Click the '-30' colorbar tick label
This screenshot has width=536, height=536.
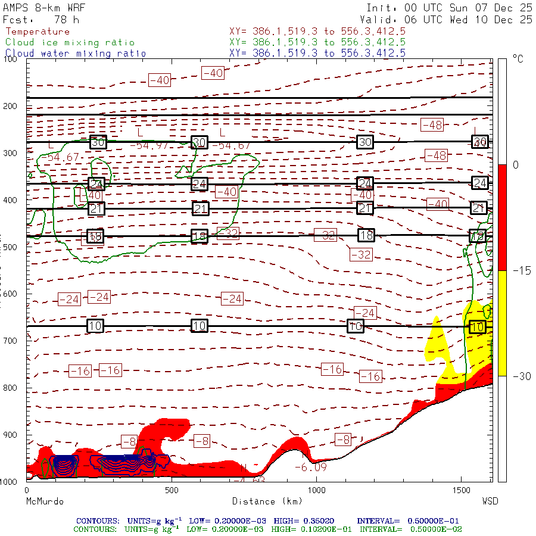522,376
